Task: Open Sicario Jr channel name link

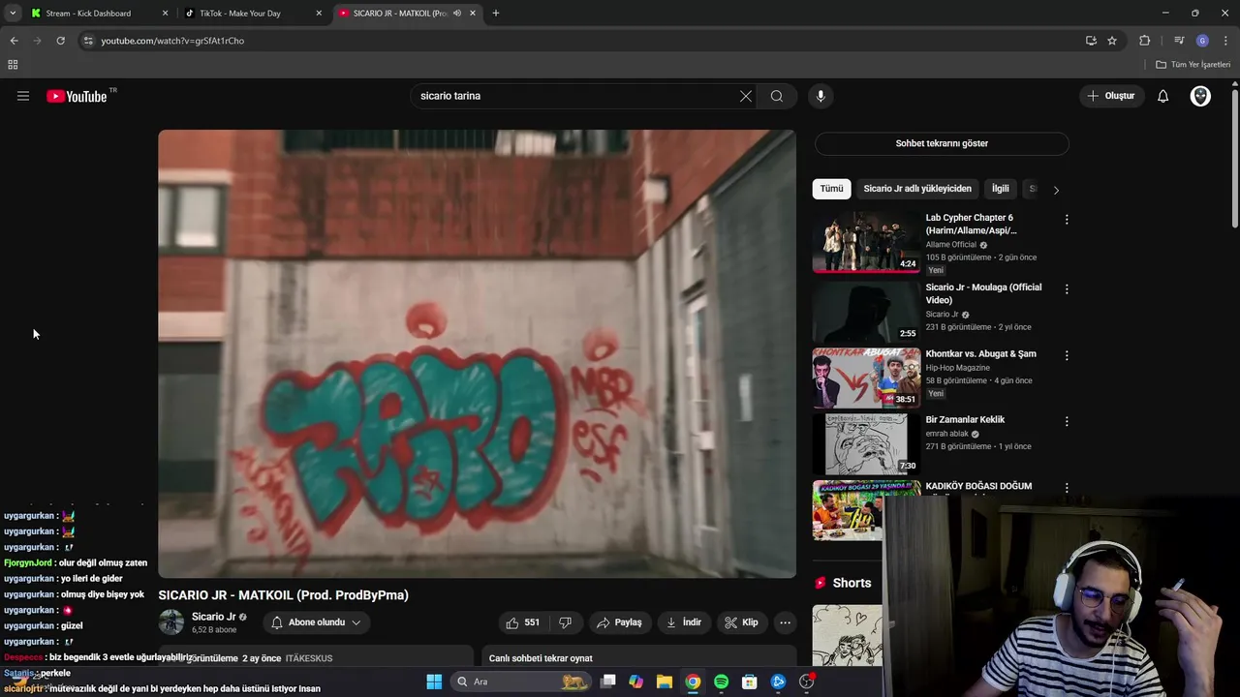Action: [x=214, y=617]
